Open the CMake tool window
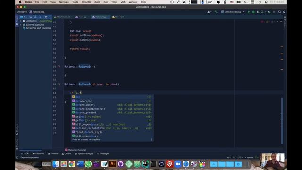This screenshot has width=302, height=170. [x=66, y=154]
